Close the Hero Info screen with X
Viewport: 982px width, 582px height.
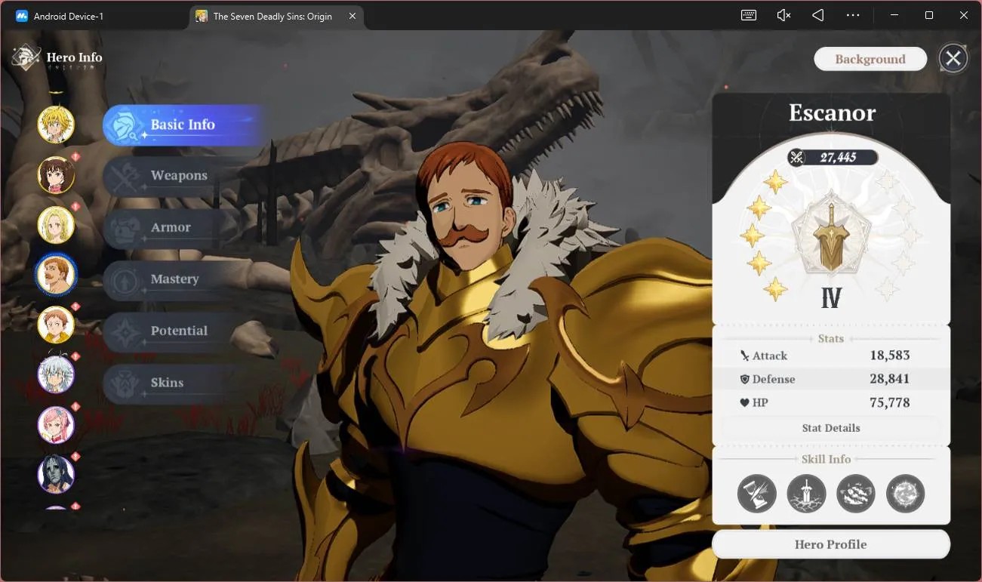[953, 58]
